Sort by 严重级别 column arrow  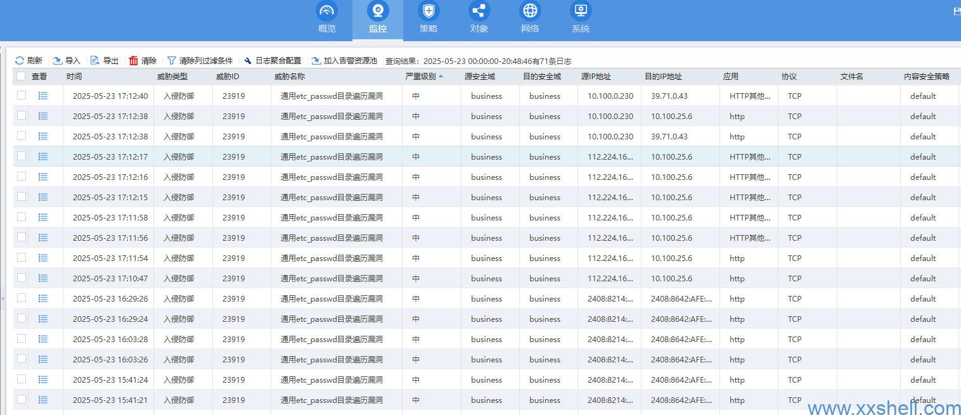[x=441, y=76]
